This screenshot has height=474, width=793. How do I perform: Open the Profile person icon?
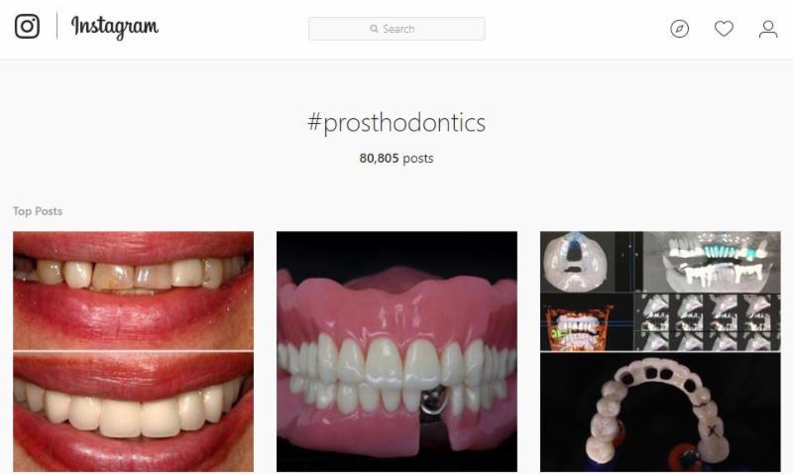[x=767, y=29]
